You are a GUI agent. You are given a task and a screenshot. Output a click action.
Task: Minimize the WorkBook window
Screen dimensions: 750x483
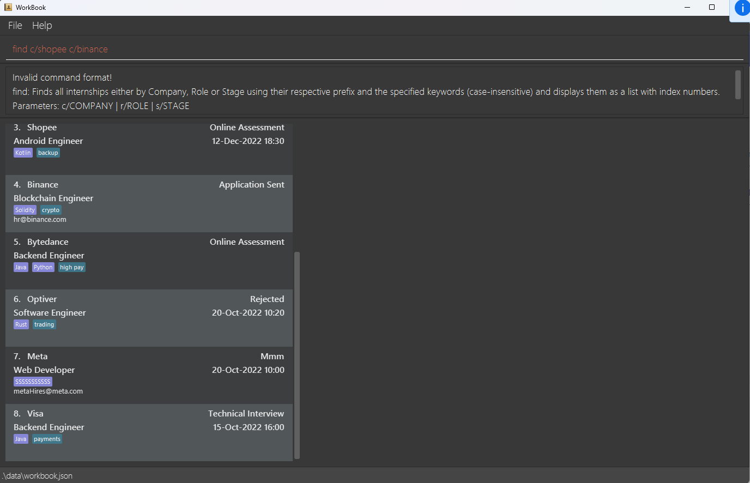[x=687, y=7]
